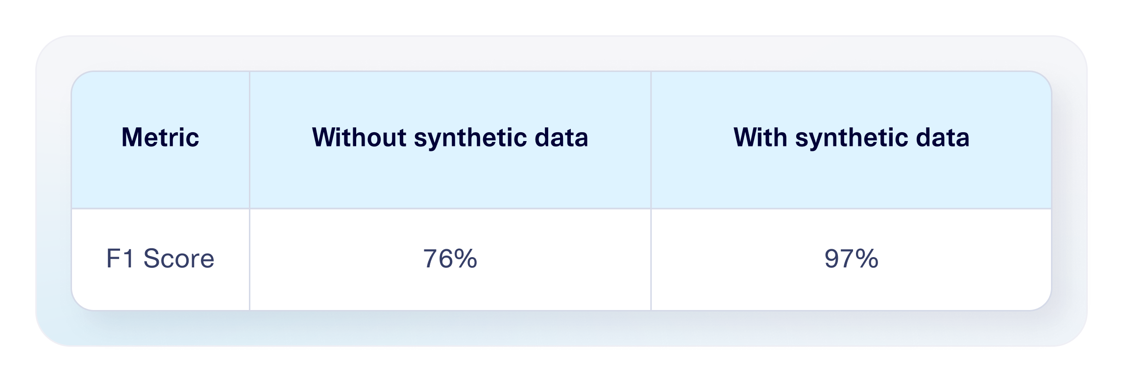Image resolution: width=1123 pixels, height=382 pixels.
Task: Click the word Without in header
Action: 359,138
